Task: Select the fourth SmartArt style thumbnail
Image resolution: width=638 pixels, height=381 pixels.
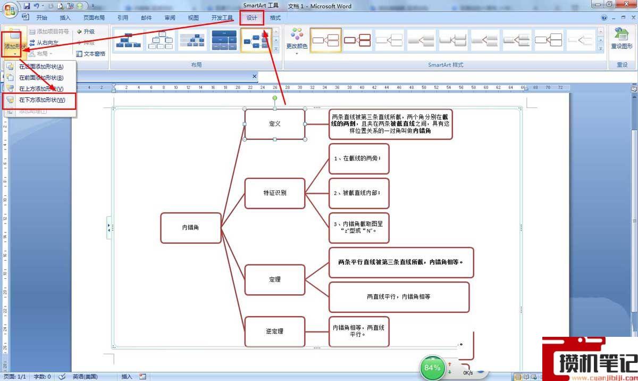Action: point(421,40)
